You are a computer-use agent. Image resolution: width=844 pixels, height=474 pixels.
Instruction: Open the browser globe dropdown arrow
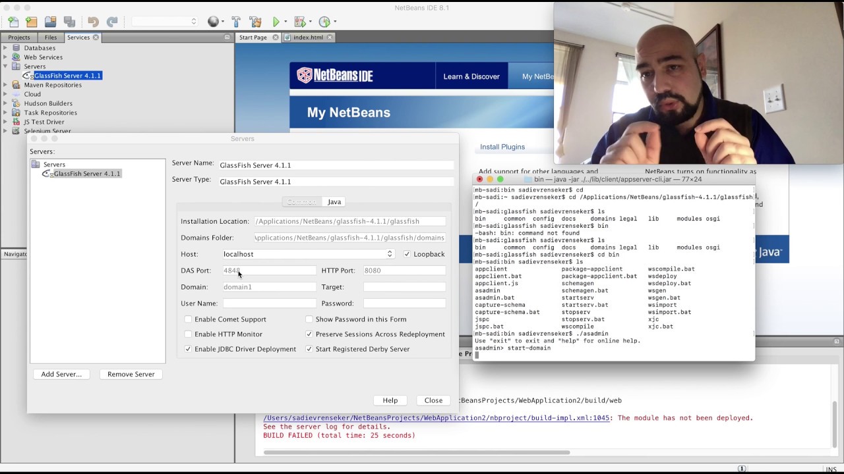pyautogui.click(x=223, y=22)
